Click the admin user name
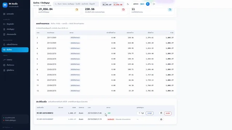 pos(136,4)
